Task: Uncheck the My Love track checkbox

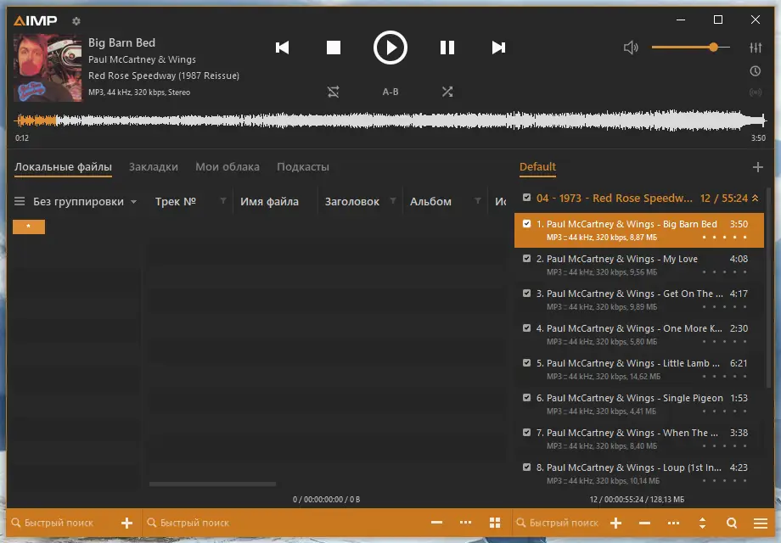Action: (x=526, y=258)
